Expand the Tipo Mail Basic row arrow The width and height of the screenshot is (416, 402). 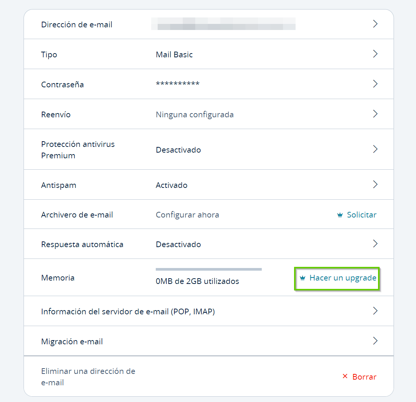(x=375, y=54)
